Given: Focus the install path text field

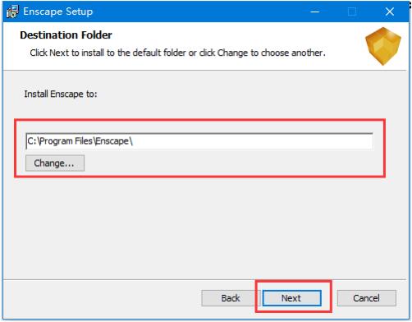Looking at the screenshot, I should [x=199, y=141].
